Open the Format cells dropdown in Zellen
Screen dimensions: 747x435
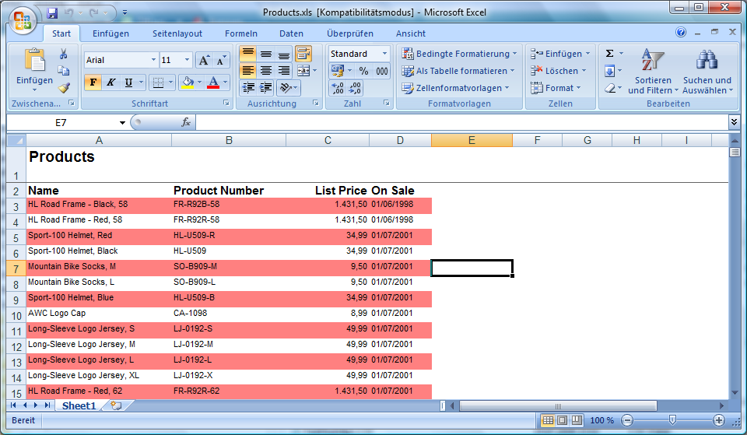556,88
